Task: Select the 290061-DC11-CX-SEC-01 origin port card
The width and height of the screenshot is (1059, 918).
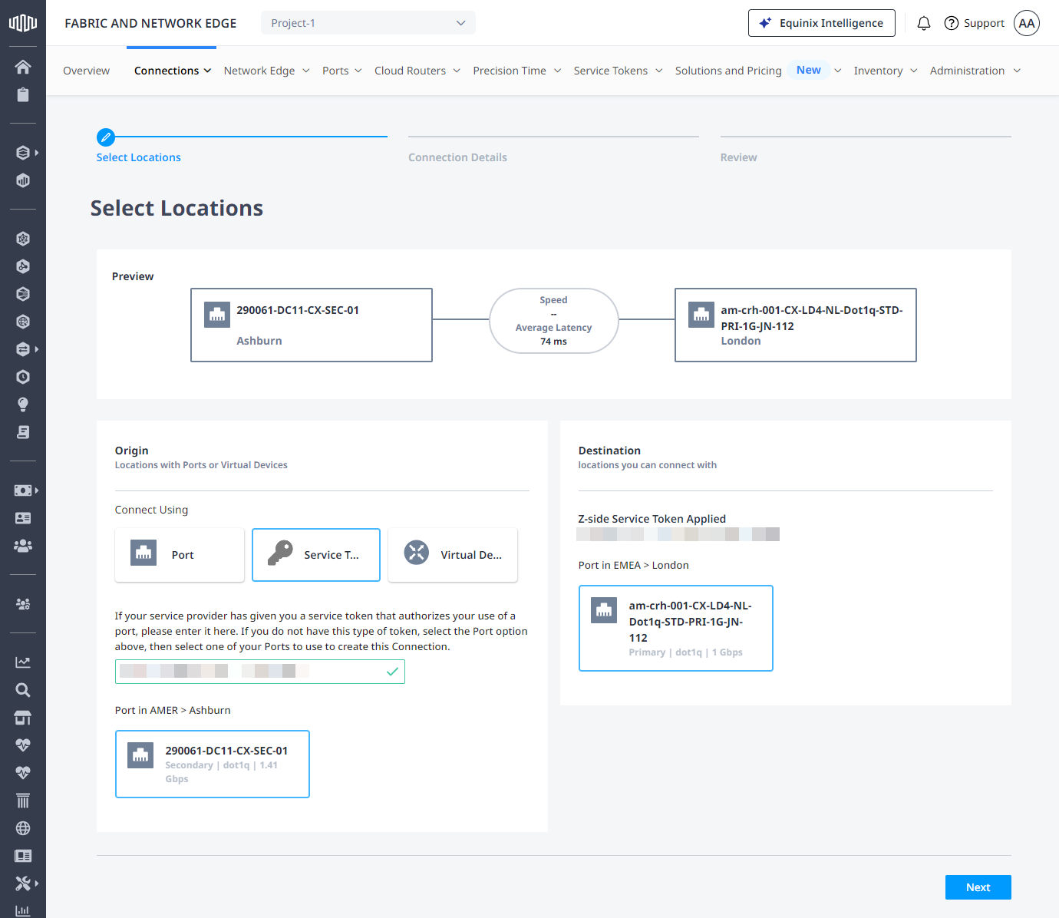Action: pos(213,764)
